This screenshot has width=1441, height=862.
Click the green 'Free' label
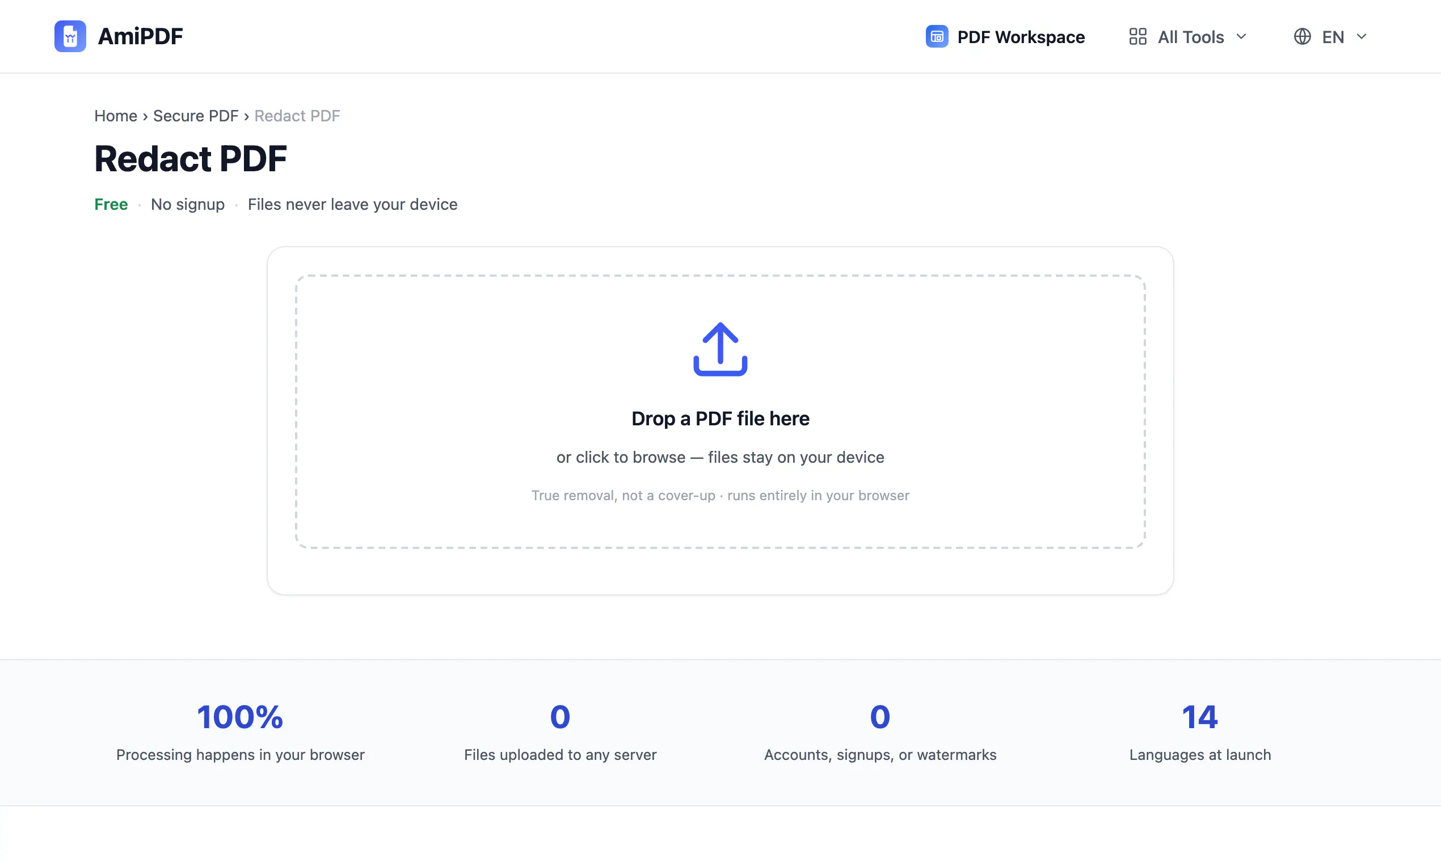(111, 205)
